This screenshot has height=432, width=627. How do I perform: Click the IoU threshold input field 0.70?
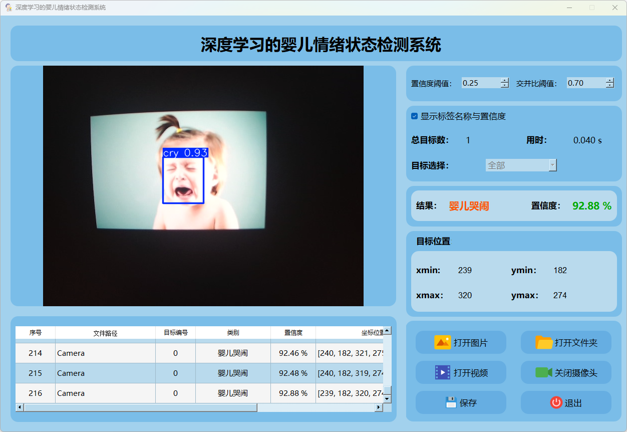tap(585, 83)
